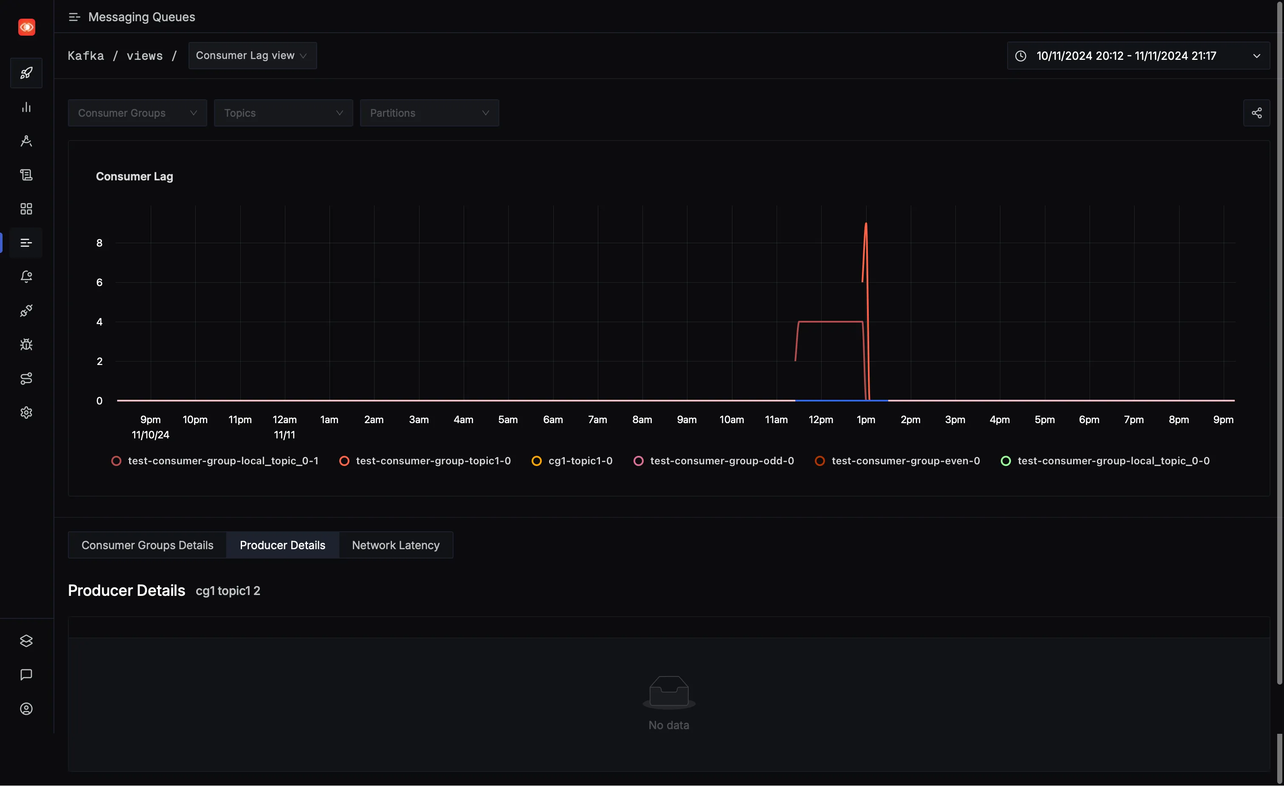Click the Messaging Queues header menu icon

[x=75, y=17]
